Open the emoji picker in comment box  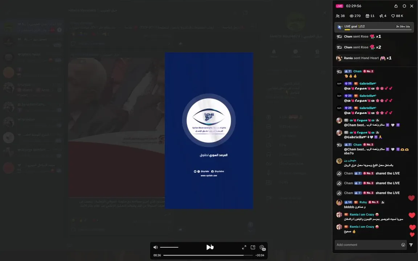click(403, 245)
